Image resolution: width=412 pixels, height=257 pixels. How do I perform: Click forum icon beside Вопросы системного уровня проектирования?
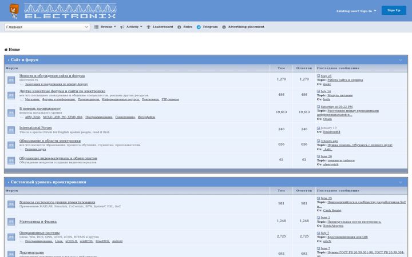point(11,204)
